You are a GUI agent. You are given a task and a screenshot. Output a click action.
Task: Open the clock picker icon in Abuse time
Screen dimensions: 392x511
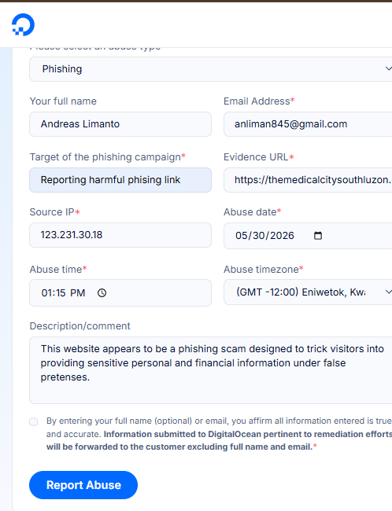(x=102, y=292)
